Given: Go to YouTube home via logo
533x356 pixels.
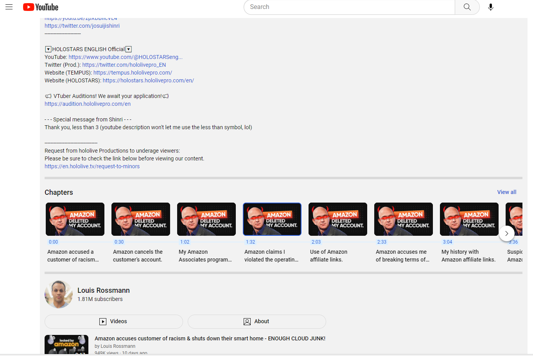Looking at the screenshot, I should pos(41,7).
